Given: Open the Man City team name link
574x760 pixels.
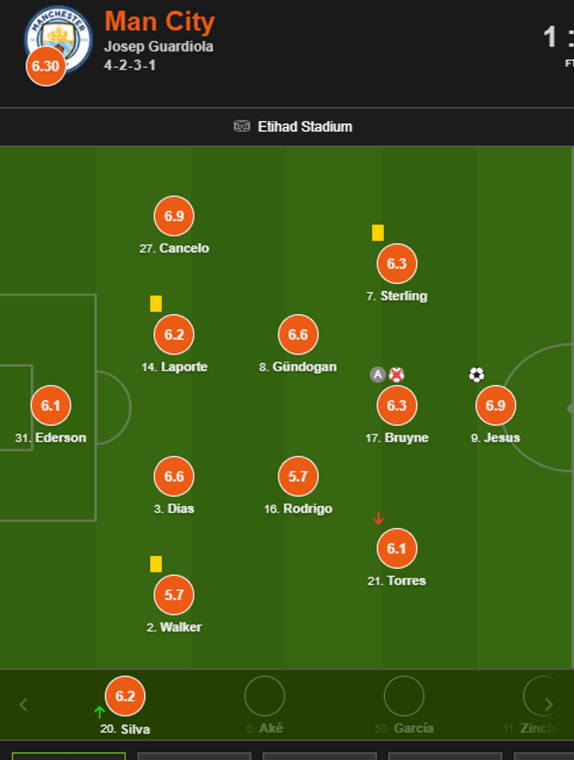Looking at the screenshot, I should click(x=159, y=22).
